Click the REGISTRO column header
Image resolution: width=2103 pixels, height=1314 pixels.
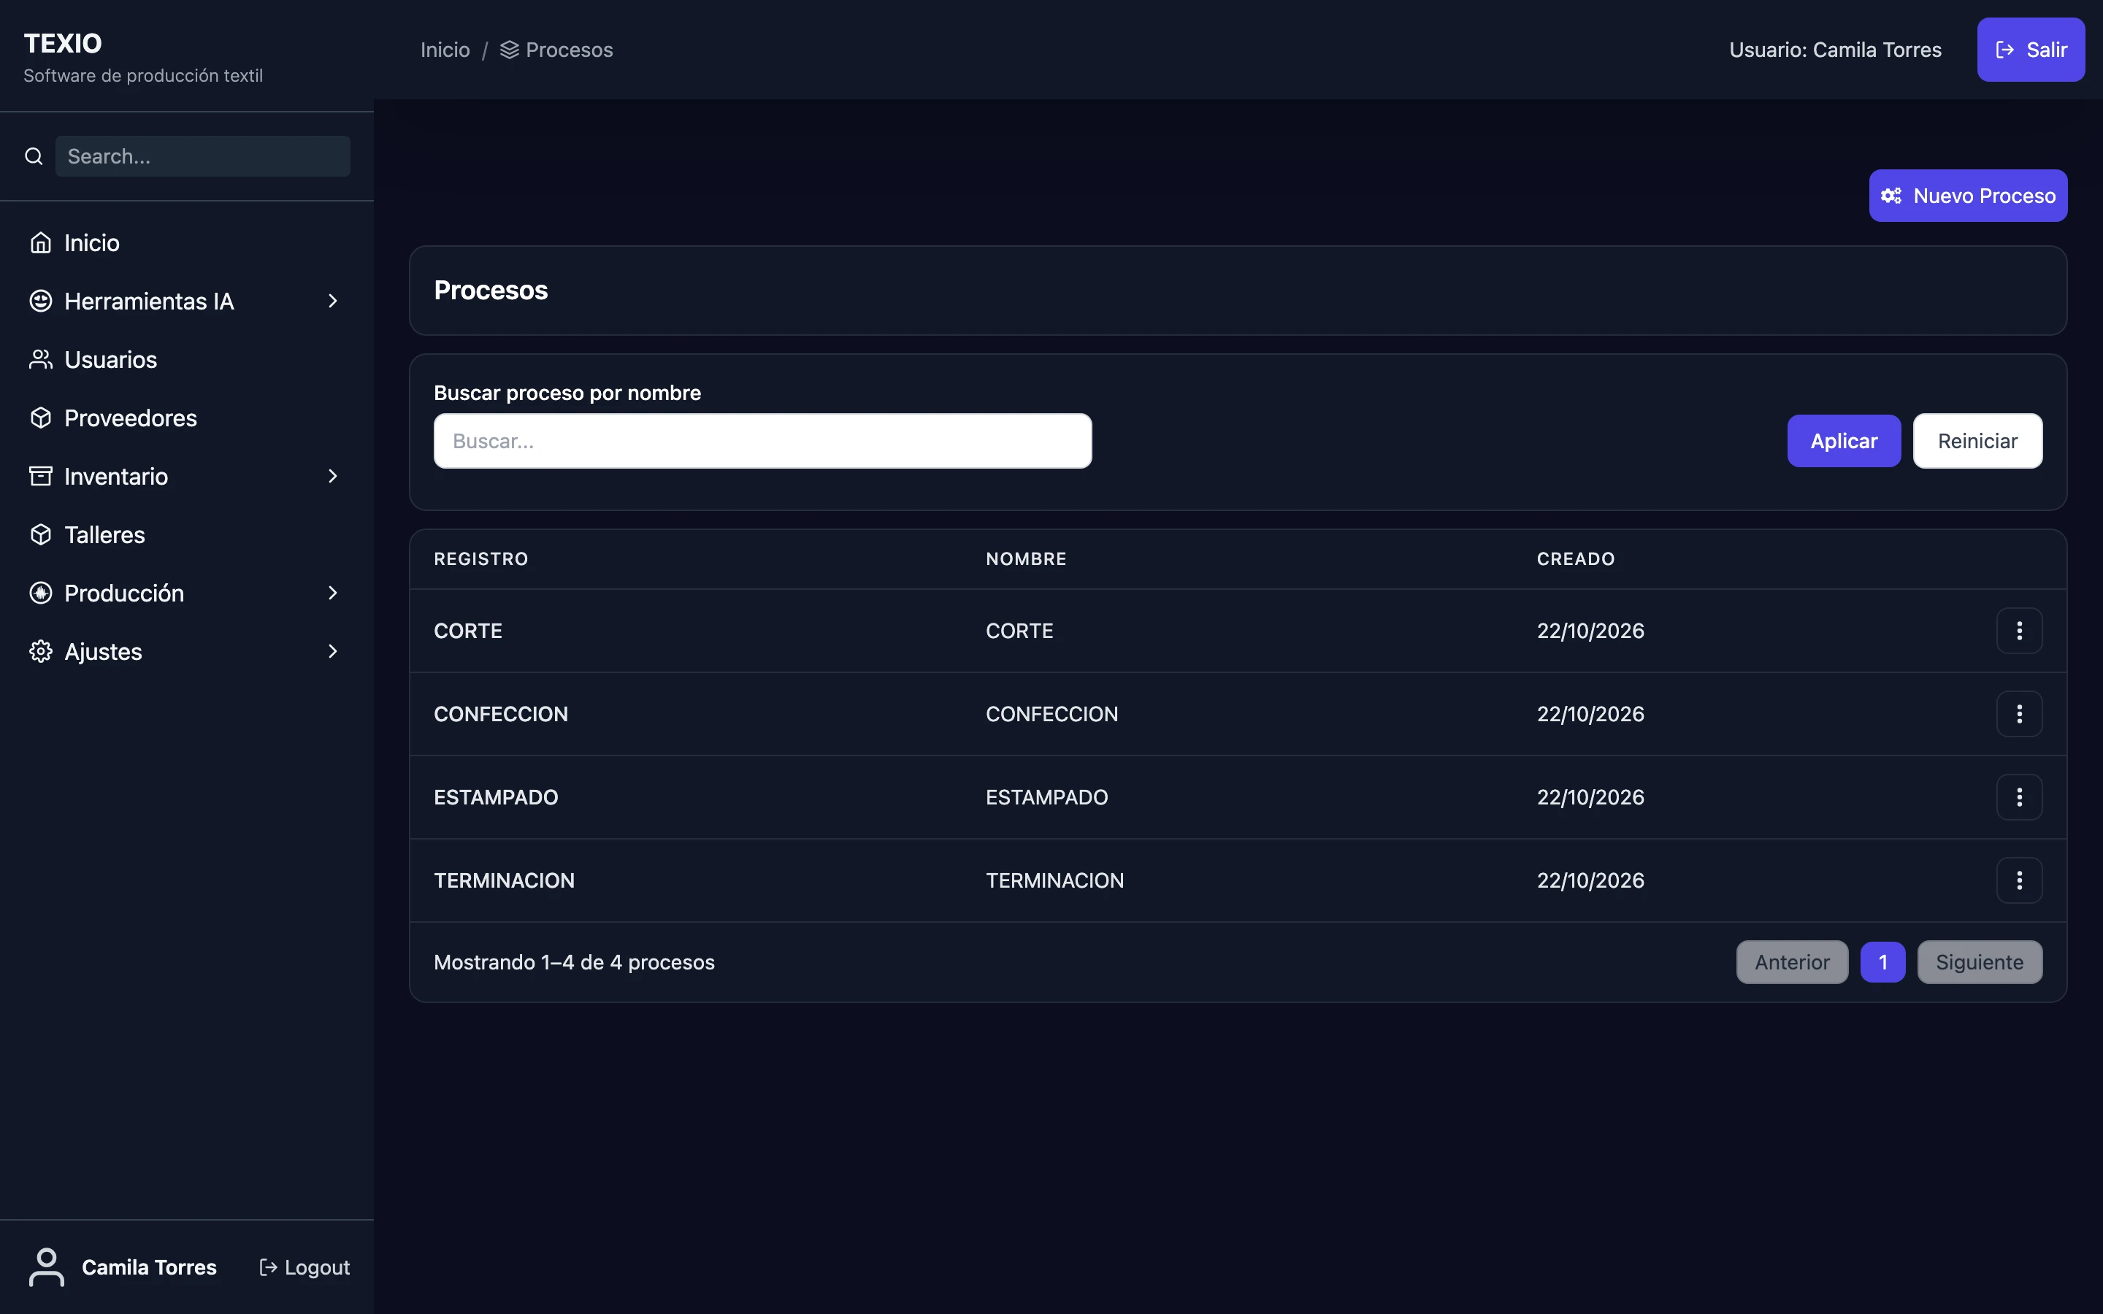(x=480, y=558)
